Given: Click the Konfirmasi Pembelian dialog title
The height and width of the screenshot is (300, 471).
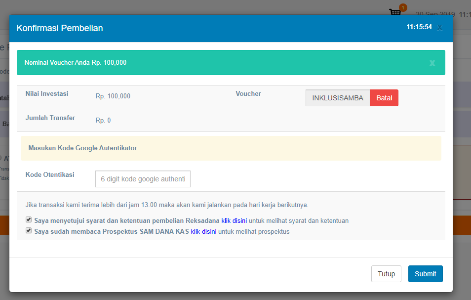Looking at the screenshot, I should [59, 28].
